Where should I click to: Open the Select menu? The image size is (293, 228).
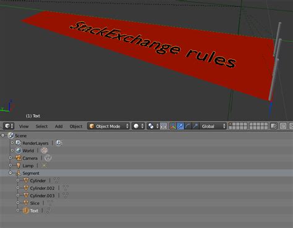click(x=41, y=126)
